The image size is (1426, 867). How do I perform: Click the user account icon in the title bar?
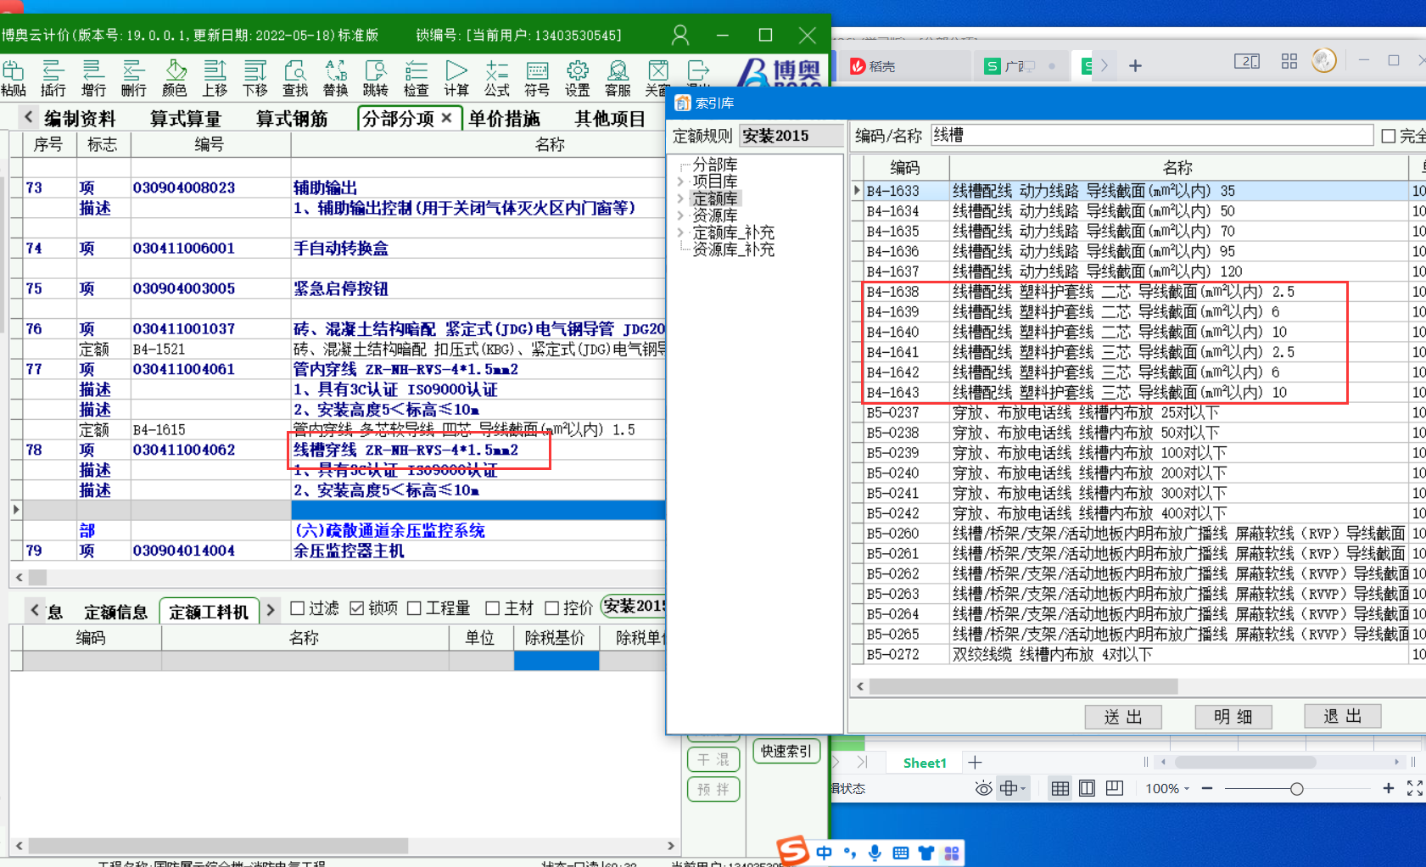tap(679, 35)
